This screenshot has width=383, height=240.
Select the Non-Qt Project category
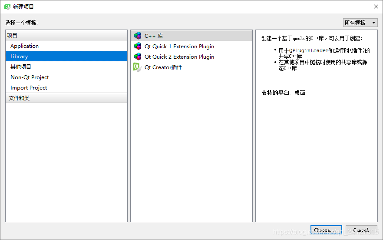click(66, 77)
